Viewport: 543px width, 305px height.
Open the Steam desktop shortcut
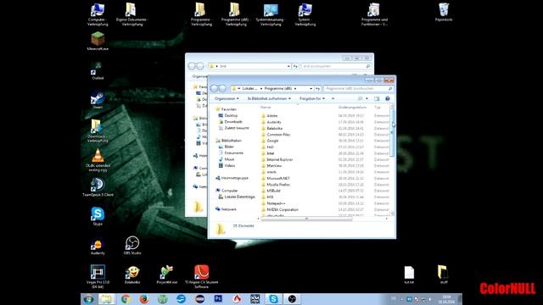click(98, 100)
